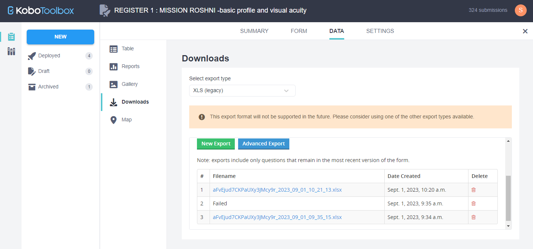Image resolution: width=533 pixels, height=249 pixels.
Task: Go to the Settings tab
Action: tap(380, 31)
